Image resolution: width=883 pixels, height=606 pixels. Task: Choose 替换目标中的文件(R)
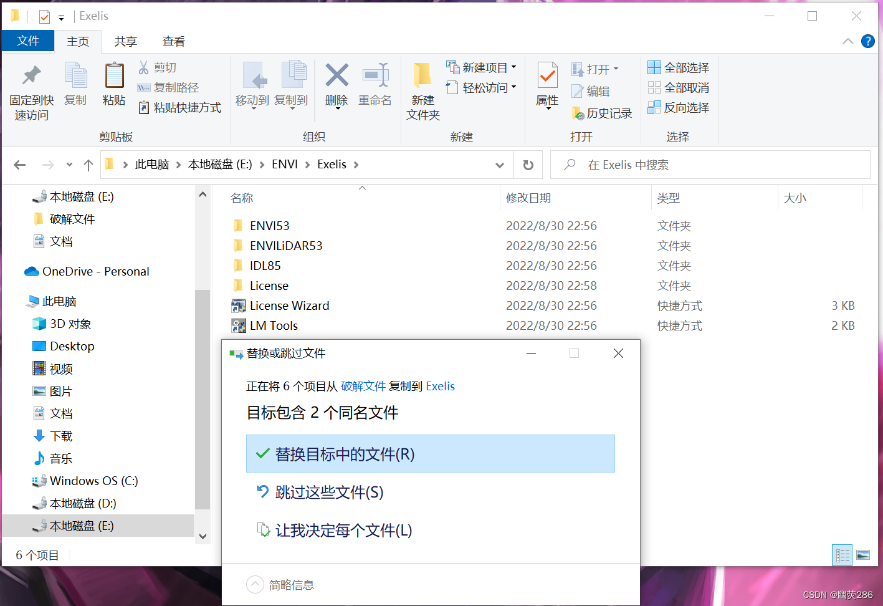pos(431,454)
